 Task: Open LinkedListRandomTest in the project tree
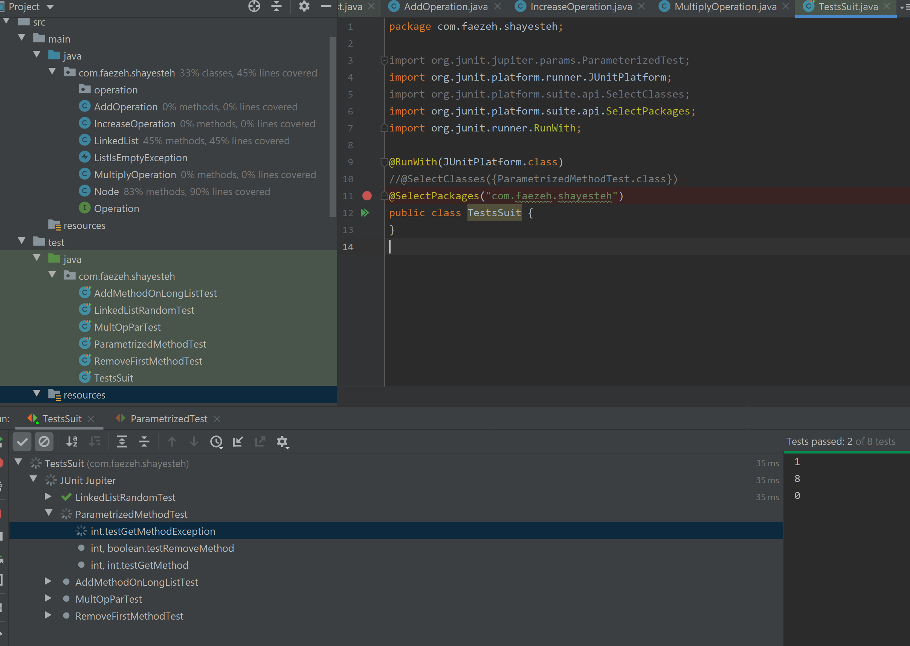click(x=144, y=310)
